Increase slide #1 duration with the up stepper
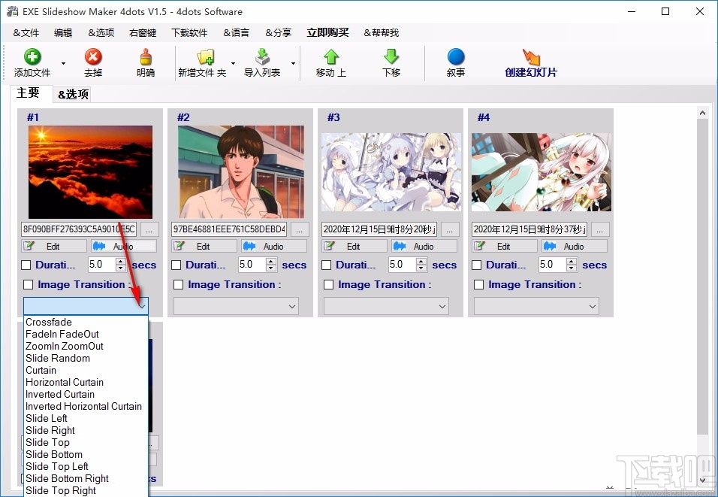The width and height of the screenshot is (718, 497). [x=120, y=261]
